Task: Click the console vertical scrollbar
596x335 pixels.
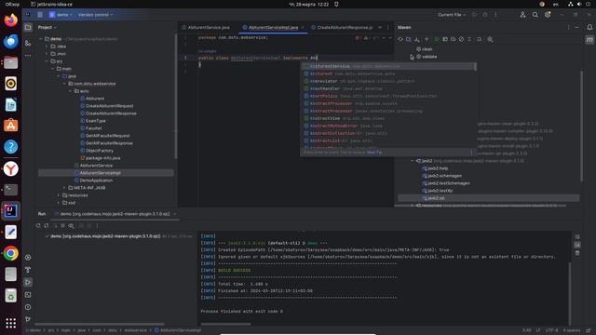Action: [569, 293]
